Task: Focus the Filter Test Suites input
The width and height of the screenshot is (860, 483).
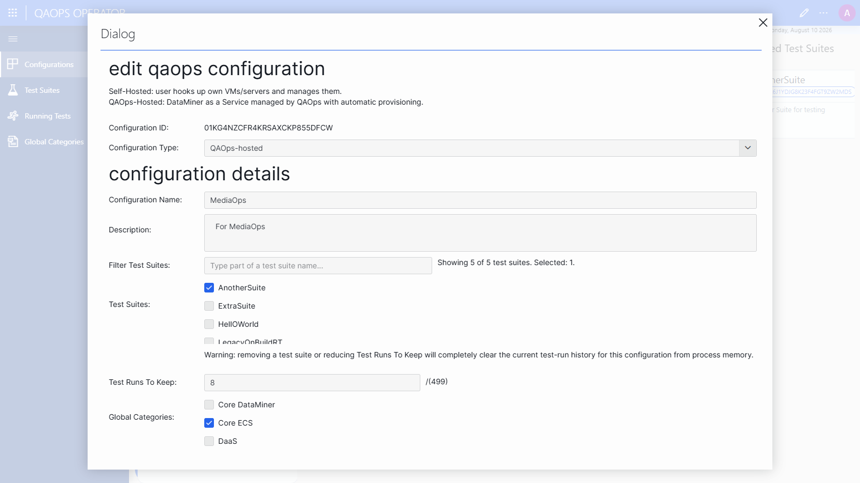Action: 318,266
